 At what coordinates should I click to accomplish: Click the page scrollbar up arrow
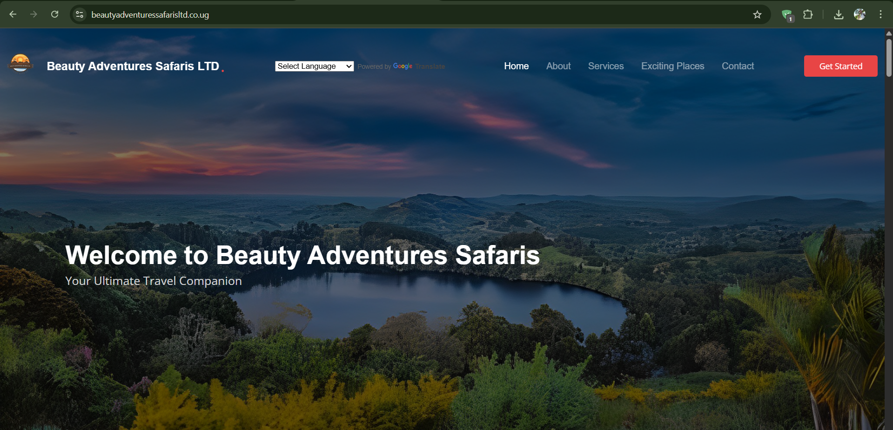(x=889, y=33)
